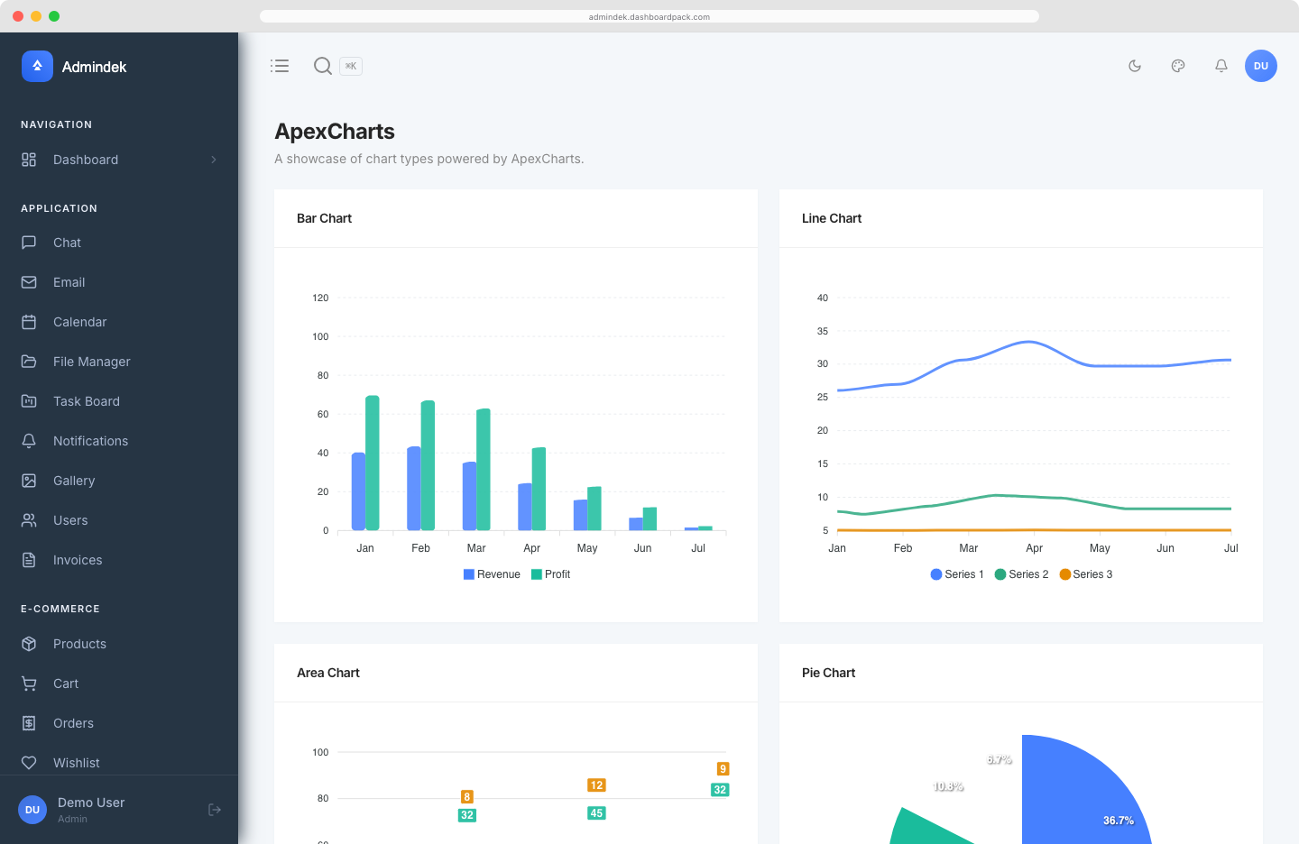Viewport: 1299px width, 844px height.
Task: Click the Wishlist heart icon
Action: [29, 763]
